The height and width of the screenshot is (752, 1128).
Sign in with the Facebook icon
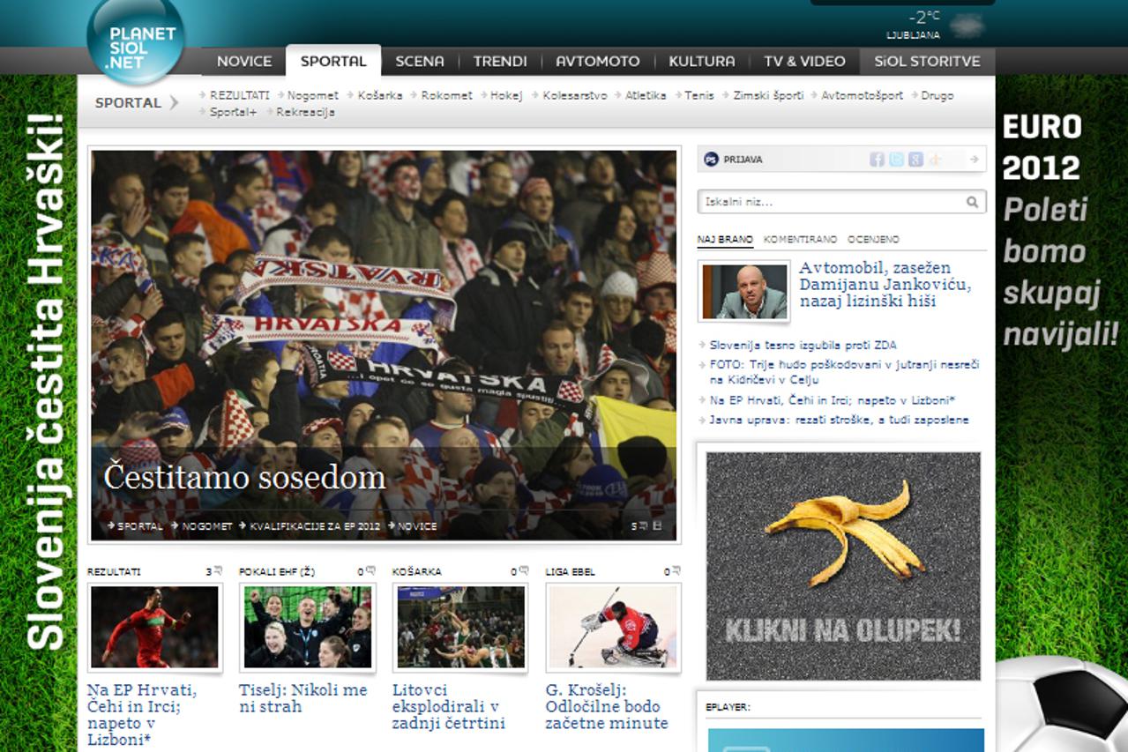877,160
